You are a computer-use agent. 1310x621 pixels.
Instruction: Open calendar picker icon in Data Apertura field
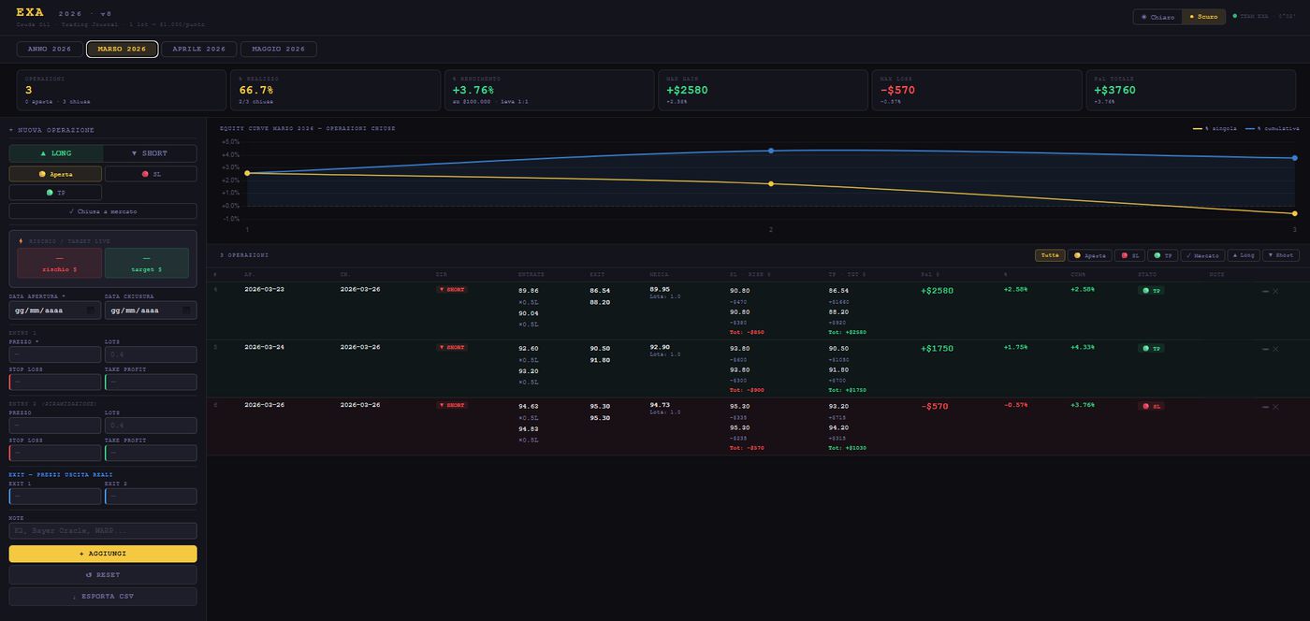coord(90,310)
